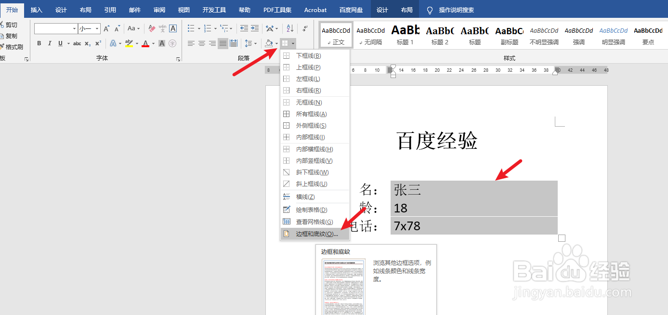
Task: Open the 开发工具 tab
Action: [214, 10]
